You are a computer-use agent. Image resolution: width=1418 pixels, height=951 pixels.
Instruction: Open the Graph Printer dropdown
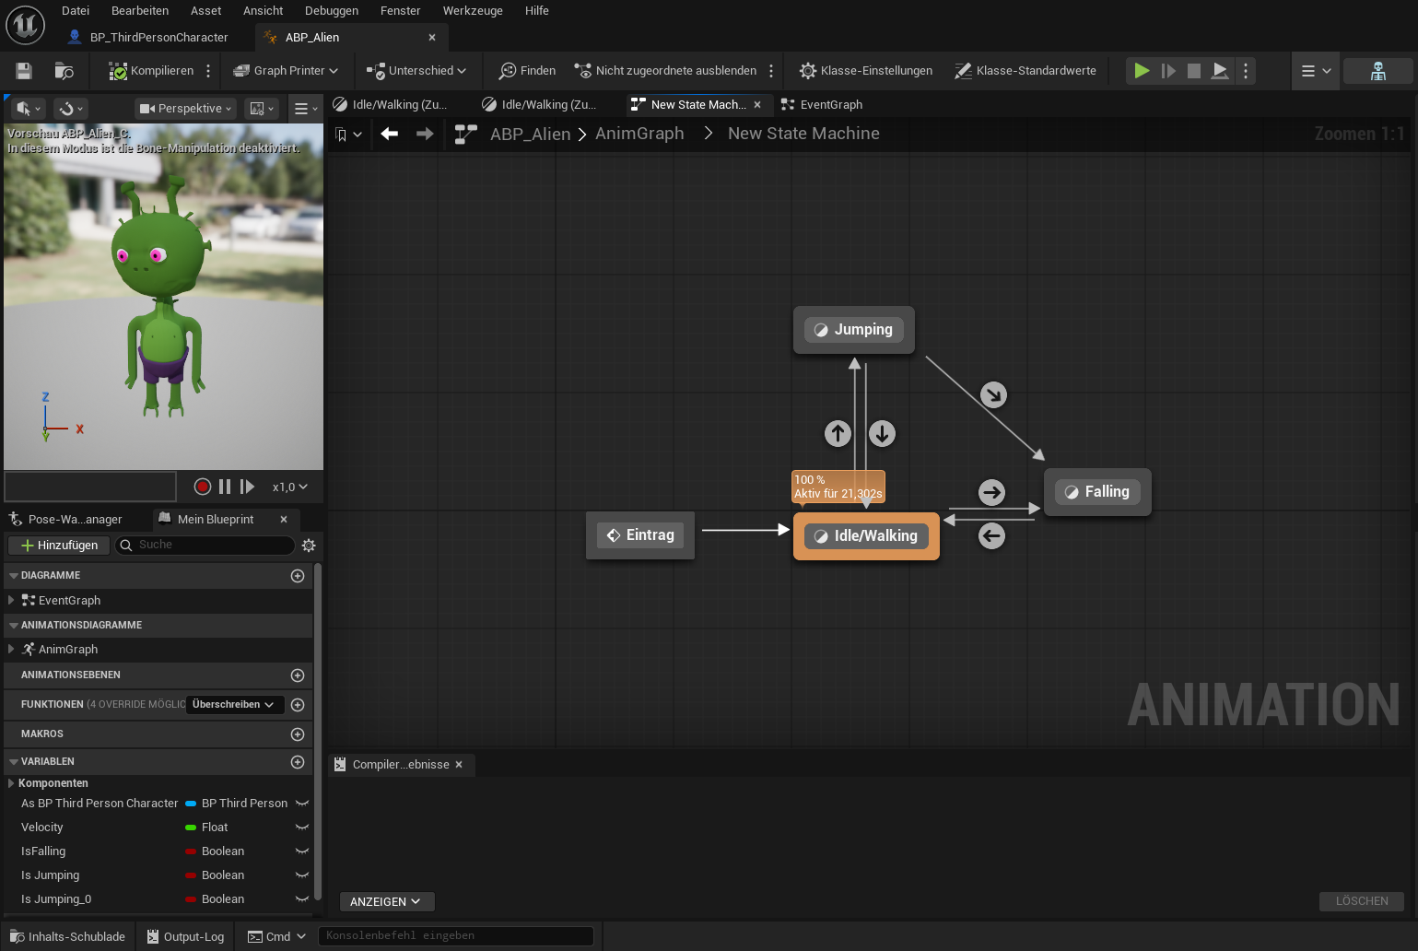click(x=286, y=71)
